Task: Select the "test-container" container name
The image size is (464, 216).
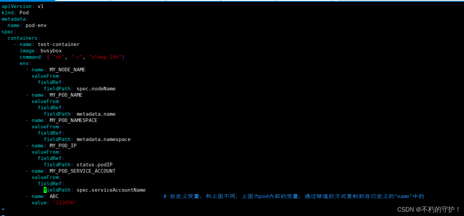Action: point(59,44)
